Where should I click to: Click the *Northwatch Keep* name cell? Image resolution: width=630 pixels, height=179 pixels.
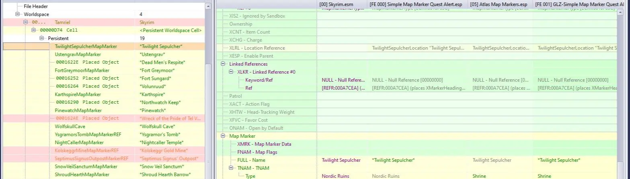pos(159,103)
